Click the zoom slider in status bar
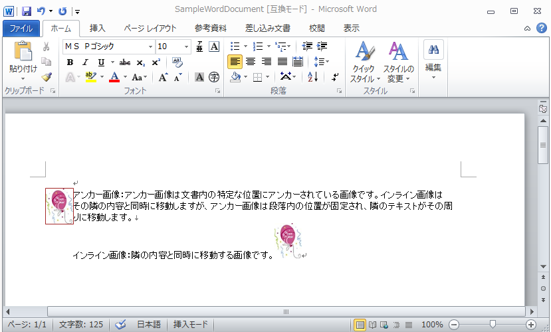551x332 pixels. [x=493, y=325]
